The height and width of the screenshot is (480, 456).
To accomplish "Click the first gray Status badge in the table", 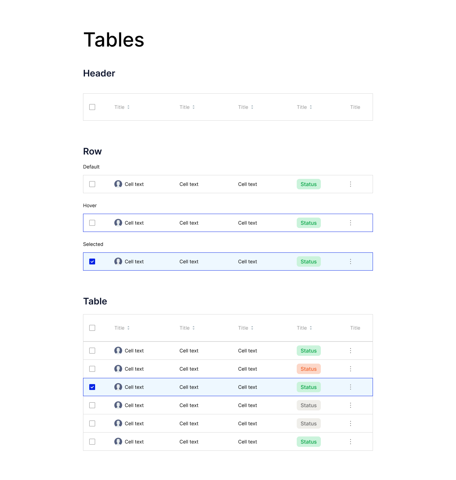I will (308, 405).
